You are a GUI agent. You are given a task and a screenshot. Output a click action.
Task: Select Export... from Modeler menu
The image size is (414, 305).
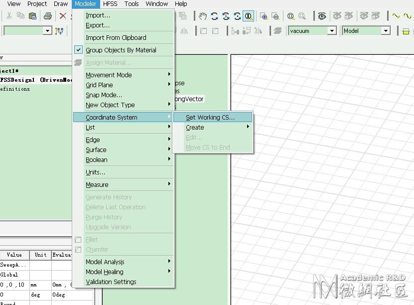[x=123, y=25]
